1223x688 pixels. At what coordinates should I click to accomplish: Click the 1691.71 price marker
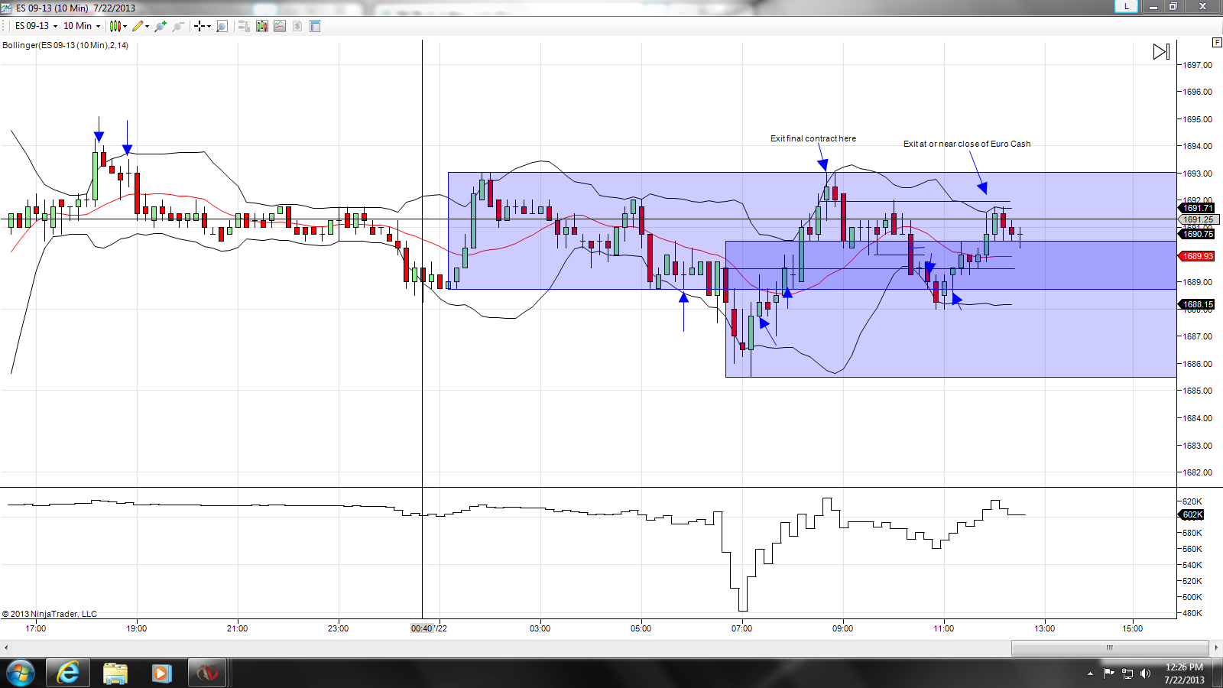tap(1198, 208)
